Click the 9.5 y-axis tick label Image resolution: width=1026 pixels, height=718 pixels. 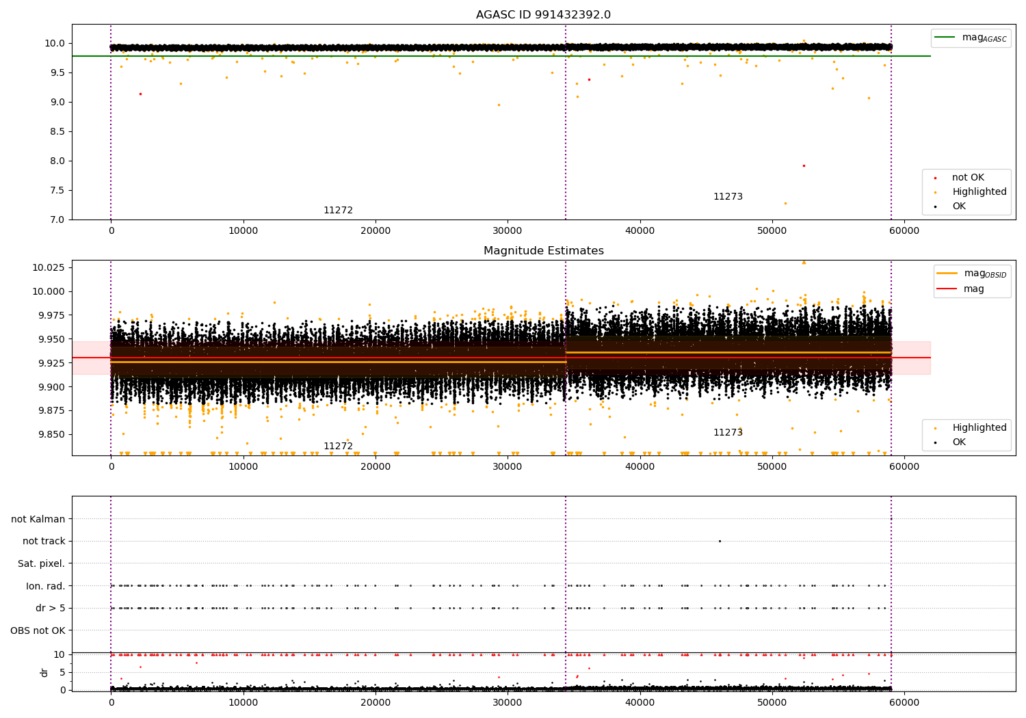57,72
